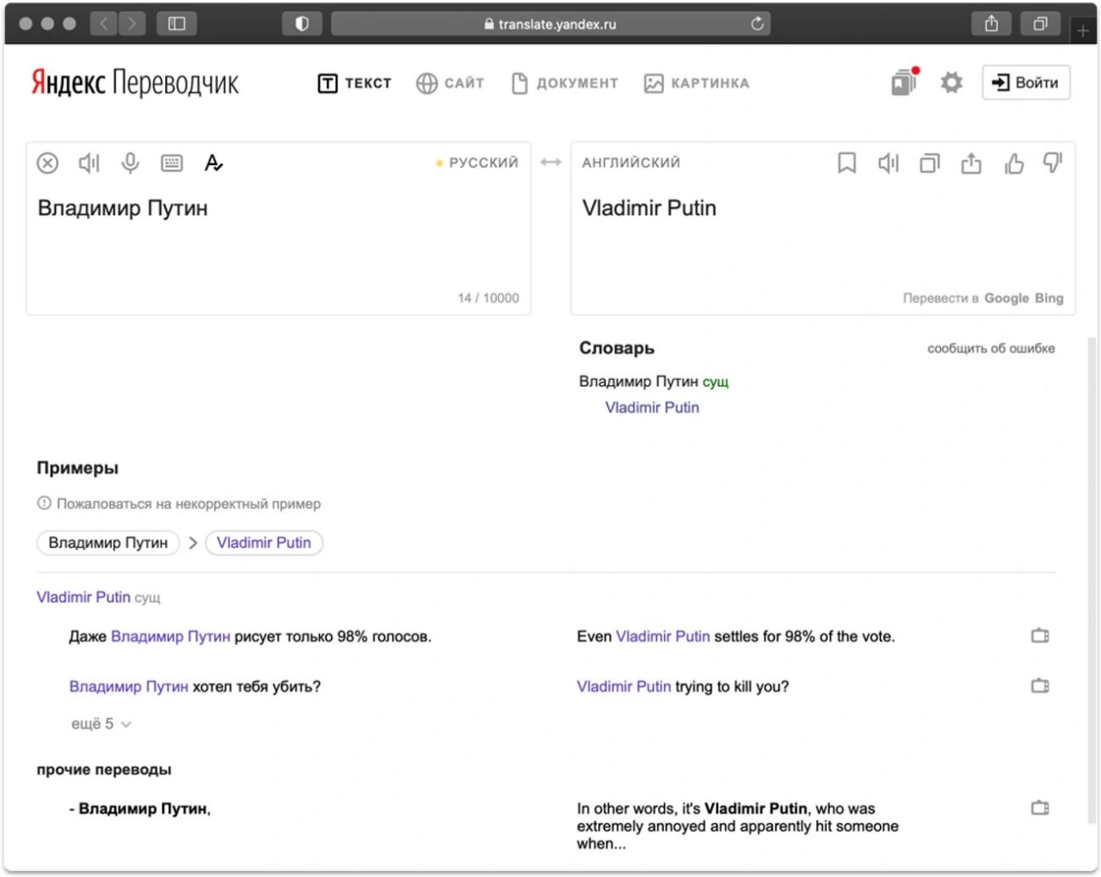Activate microphone voice input
This screenshot has height=877, width=1101.
click(130, 163)
